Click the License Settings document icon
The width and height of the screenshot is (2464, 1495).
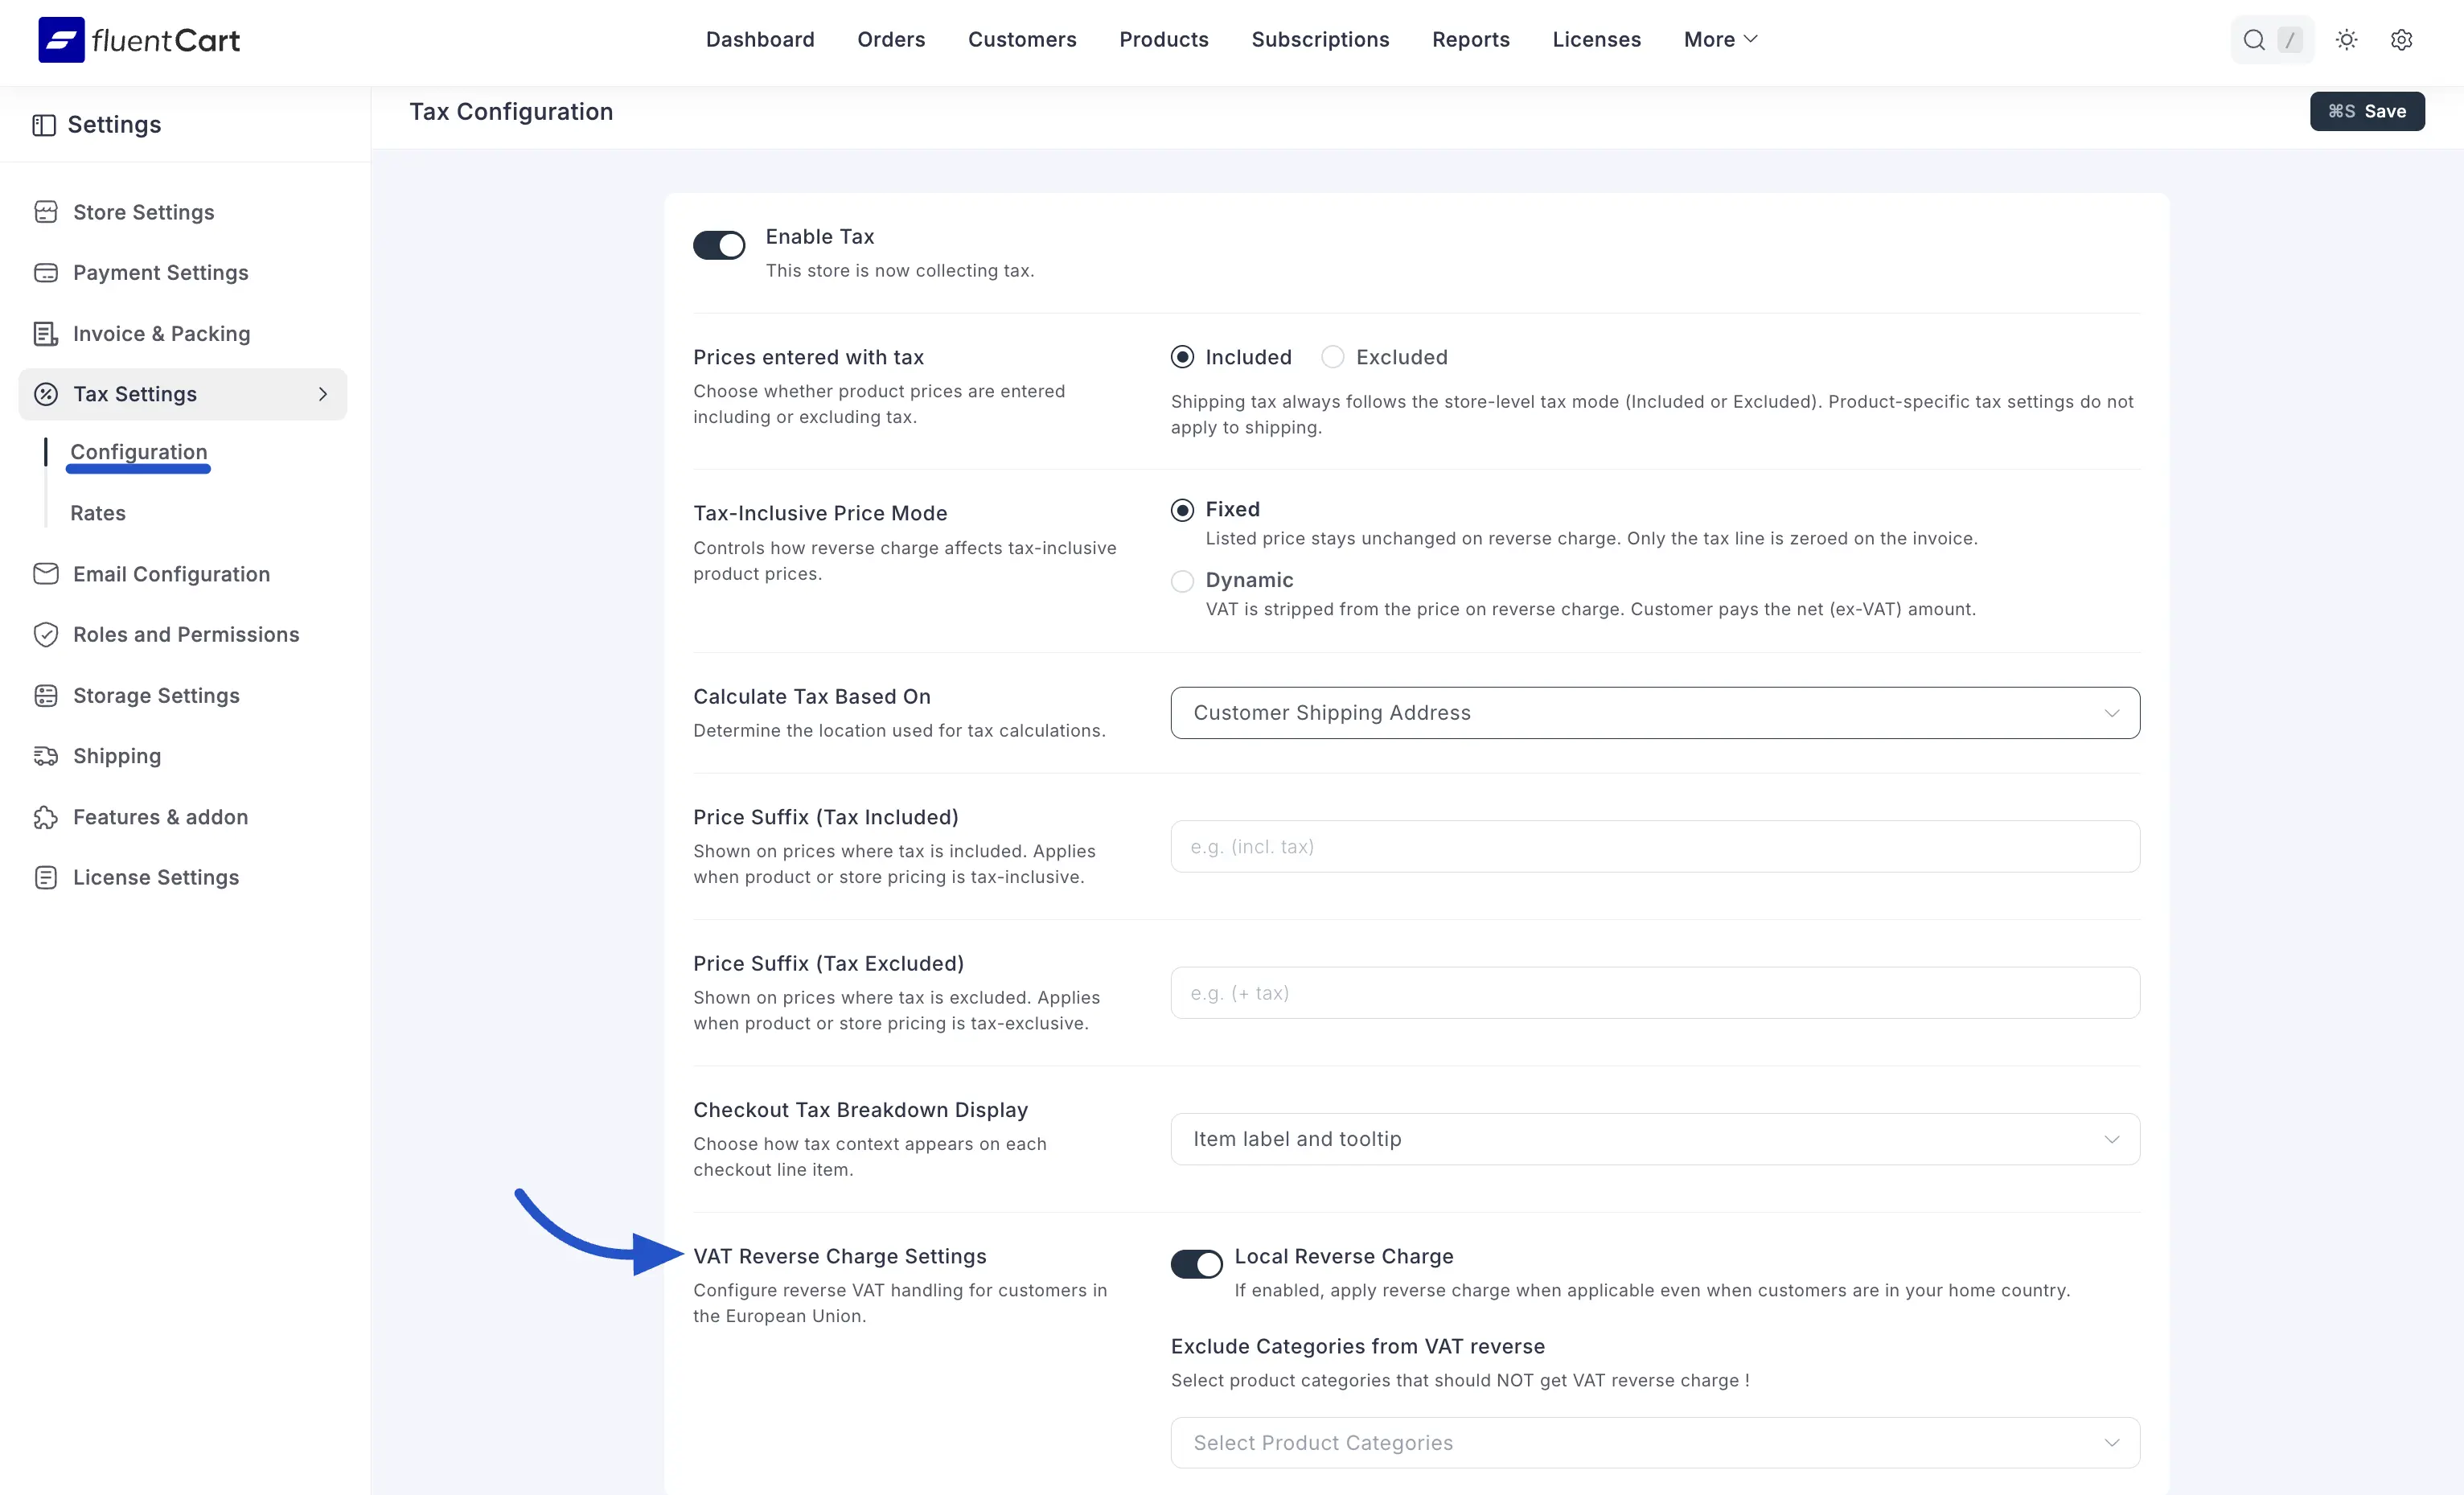click(46, 878)
